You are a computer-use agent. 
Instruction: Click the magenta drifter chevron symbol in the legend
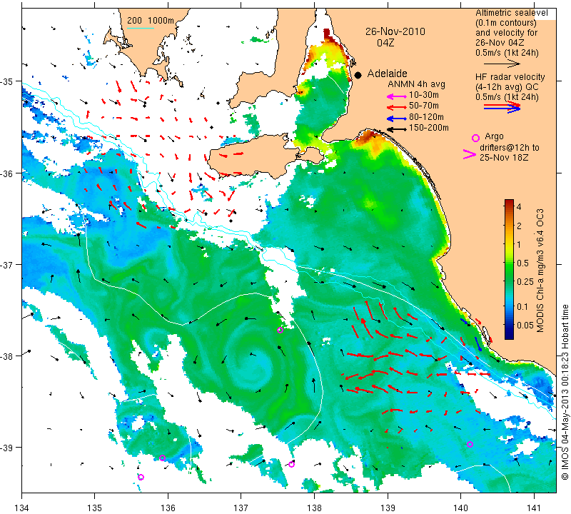coord(470,154)
